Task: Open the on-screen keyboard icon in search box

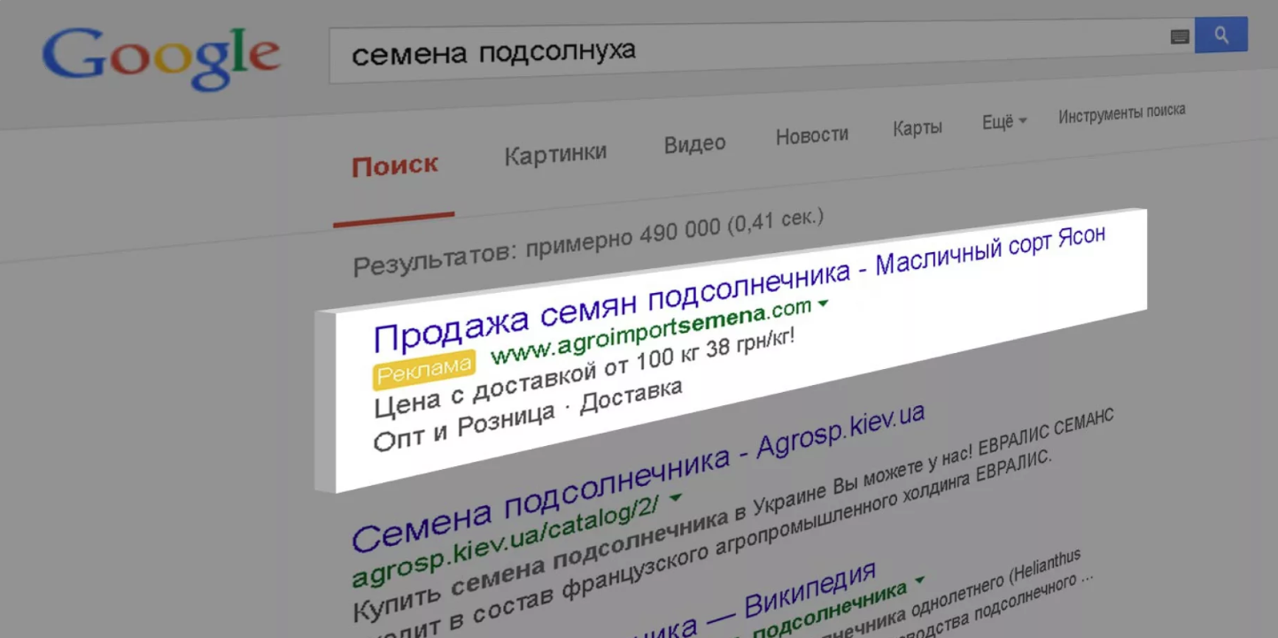Action: click(1180, 36)
